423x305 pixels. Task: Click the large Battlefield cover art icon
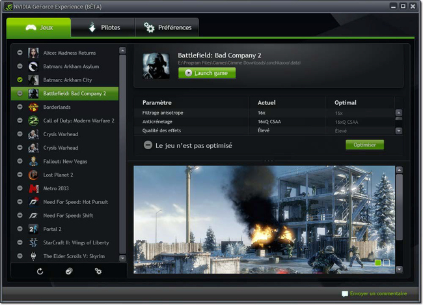[x=156, y=66]
